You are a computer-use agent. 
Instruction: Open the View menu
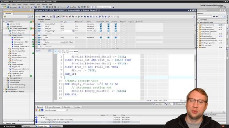(14, 4)
